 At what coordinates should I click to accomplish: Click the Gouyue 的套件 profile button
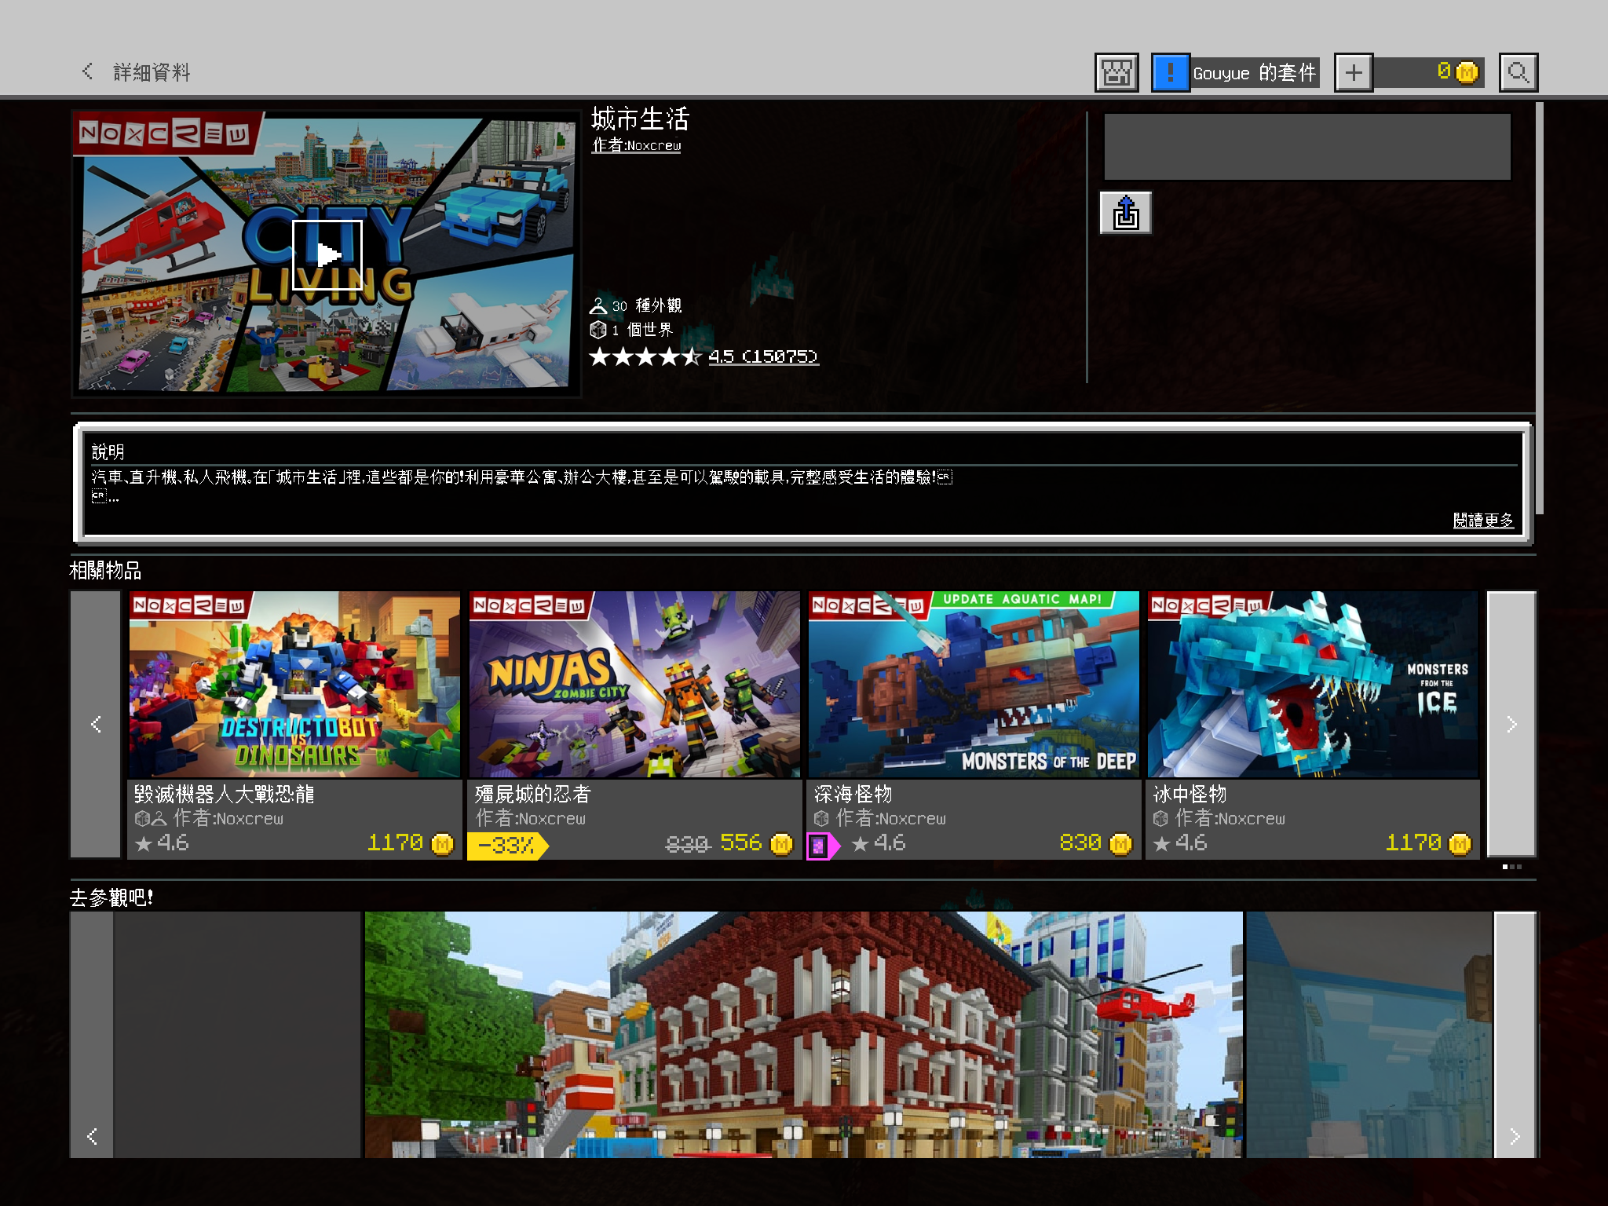1253,73
